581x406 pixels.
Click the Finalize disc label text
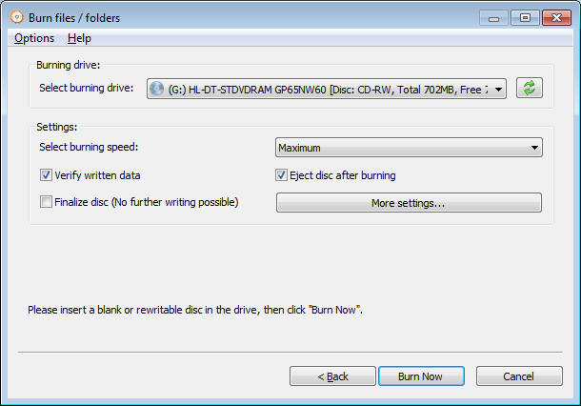pyautogui.click(x=147, y=202)
